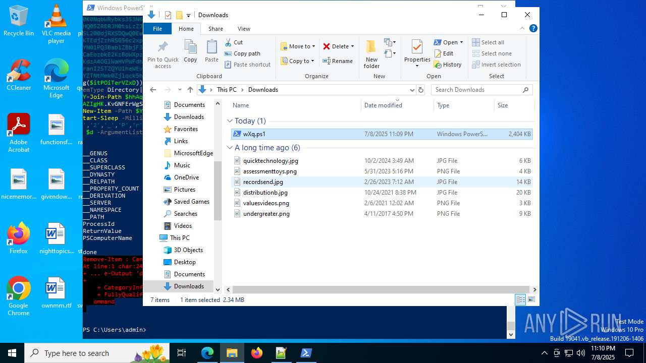Sort files by Date modified column
The image size is (646, 363).
click(397, 105)
